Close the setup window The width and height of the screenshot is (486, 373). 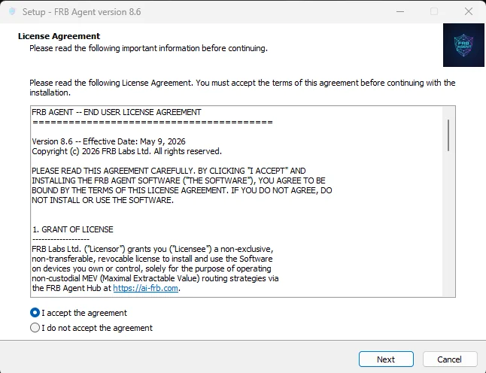coord(469,12)
